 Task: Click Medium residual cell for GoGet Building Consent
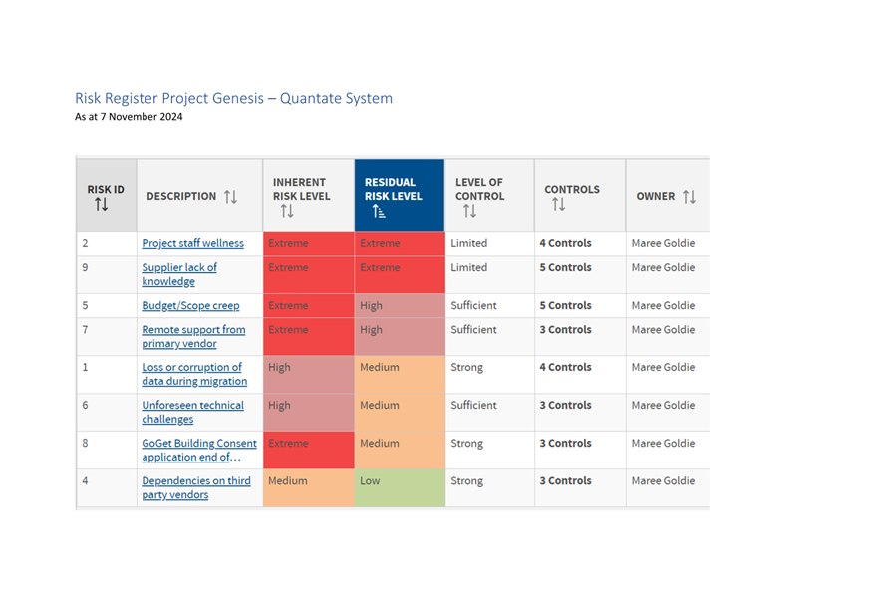(400, 450)
